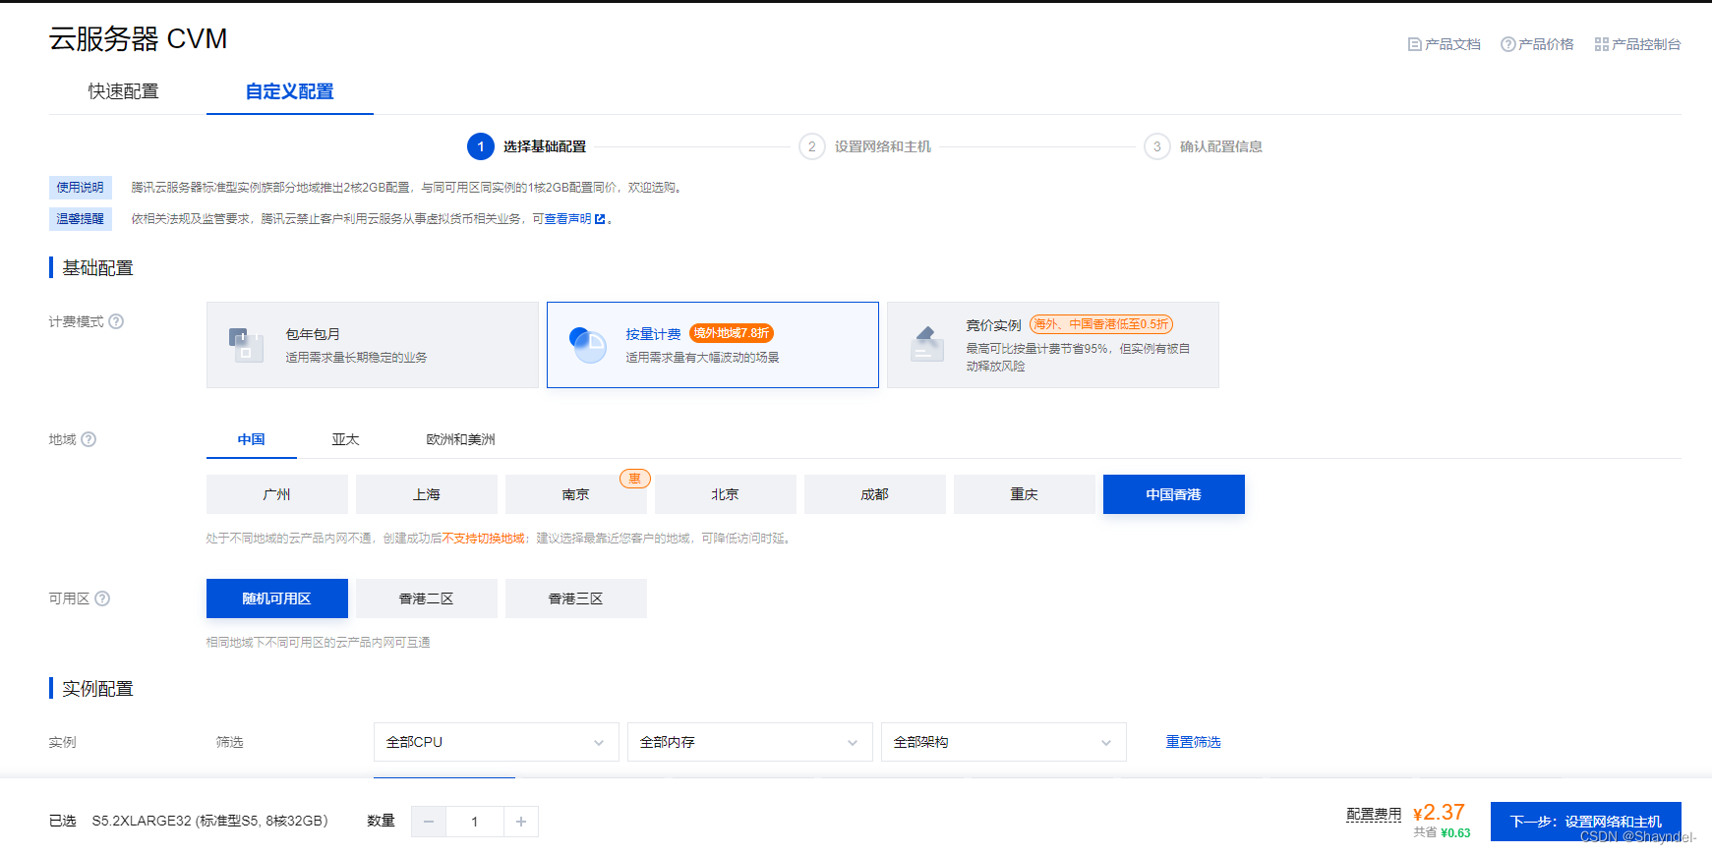The height and width of the screenshot is (854, 1712).
Task: Select 香港二区 availability zone
Action: [x=427, y=598]
